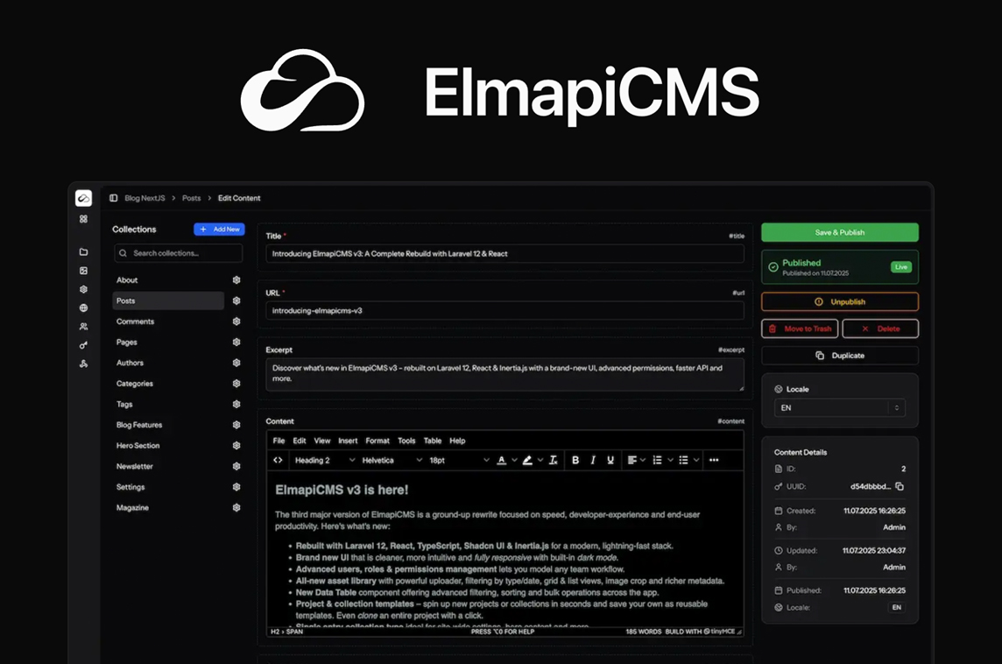Open the image assets icon in sidebar
Screen dimensions: 1002x664
(x=84, y=271)
